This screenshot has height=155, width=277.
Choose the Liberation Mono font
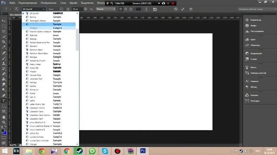[48, 108]
